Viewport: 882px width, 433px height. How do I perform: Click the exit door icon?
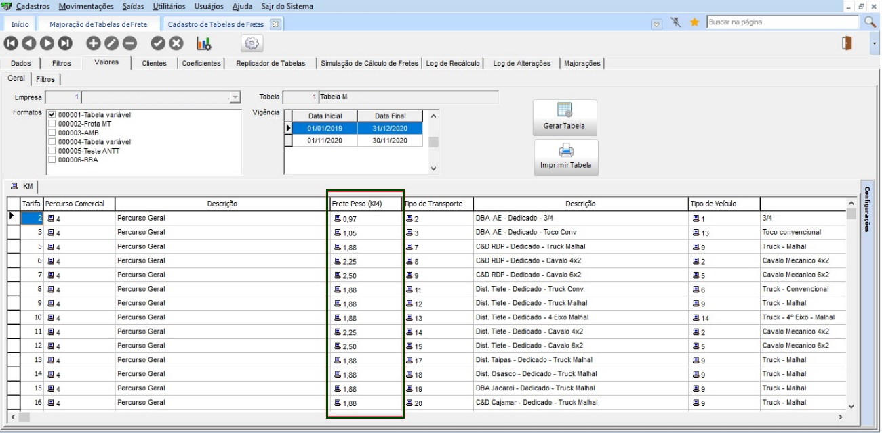[x=847, y=43]
